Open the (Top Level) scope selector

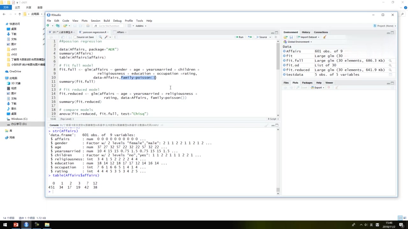click(x=67, y=119)
